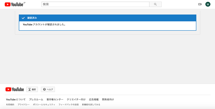Focus the 検索 search input field

[95, 5]
